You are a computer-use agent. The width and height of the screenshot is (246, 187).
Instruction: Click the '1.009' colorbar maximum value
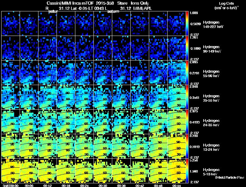(x=194, y=13)
